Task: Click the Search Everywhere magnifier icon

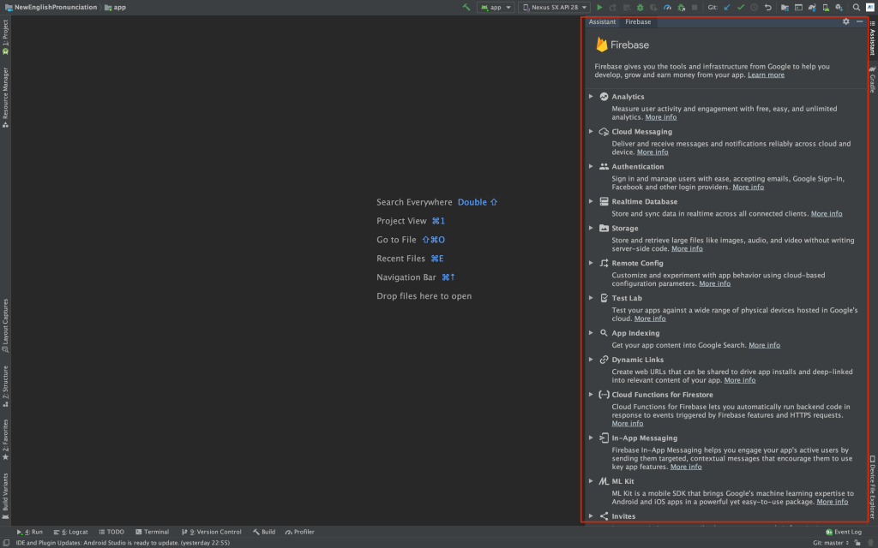Action: pos(857,7)
